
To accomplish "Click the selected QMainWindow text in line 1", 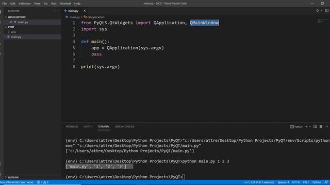I will [204, 23].
